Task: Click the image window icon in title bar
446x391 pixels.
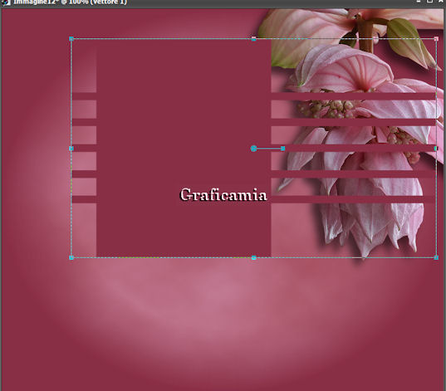Action: (6, 2)
